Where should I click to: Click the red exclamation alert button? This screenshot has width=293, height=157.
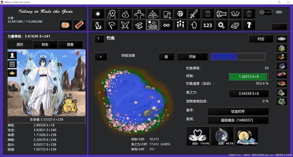pyautogui.click(x=279, y=27)
